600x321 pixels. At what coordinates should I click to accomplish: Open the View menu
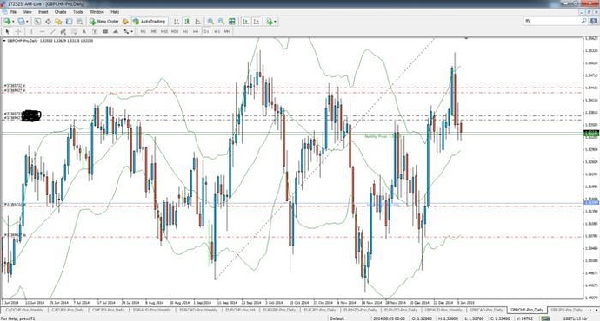point(28,12)
